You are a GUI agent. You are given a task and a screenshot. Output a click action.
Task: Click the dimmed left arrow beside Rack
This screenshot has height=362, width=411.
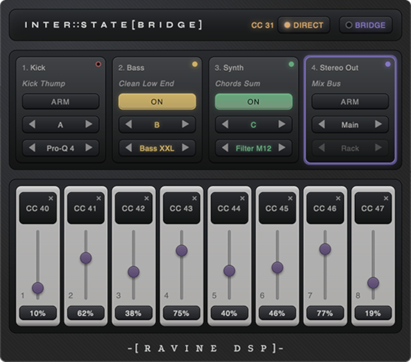coord(321,148)
